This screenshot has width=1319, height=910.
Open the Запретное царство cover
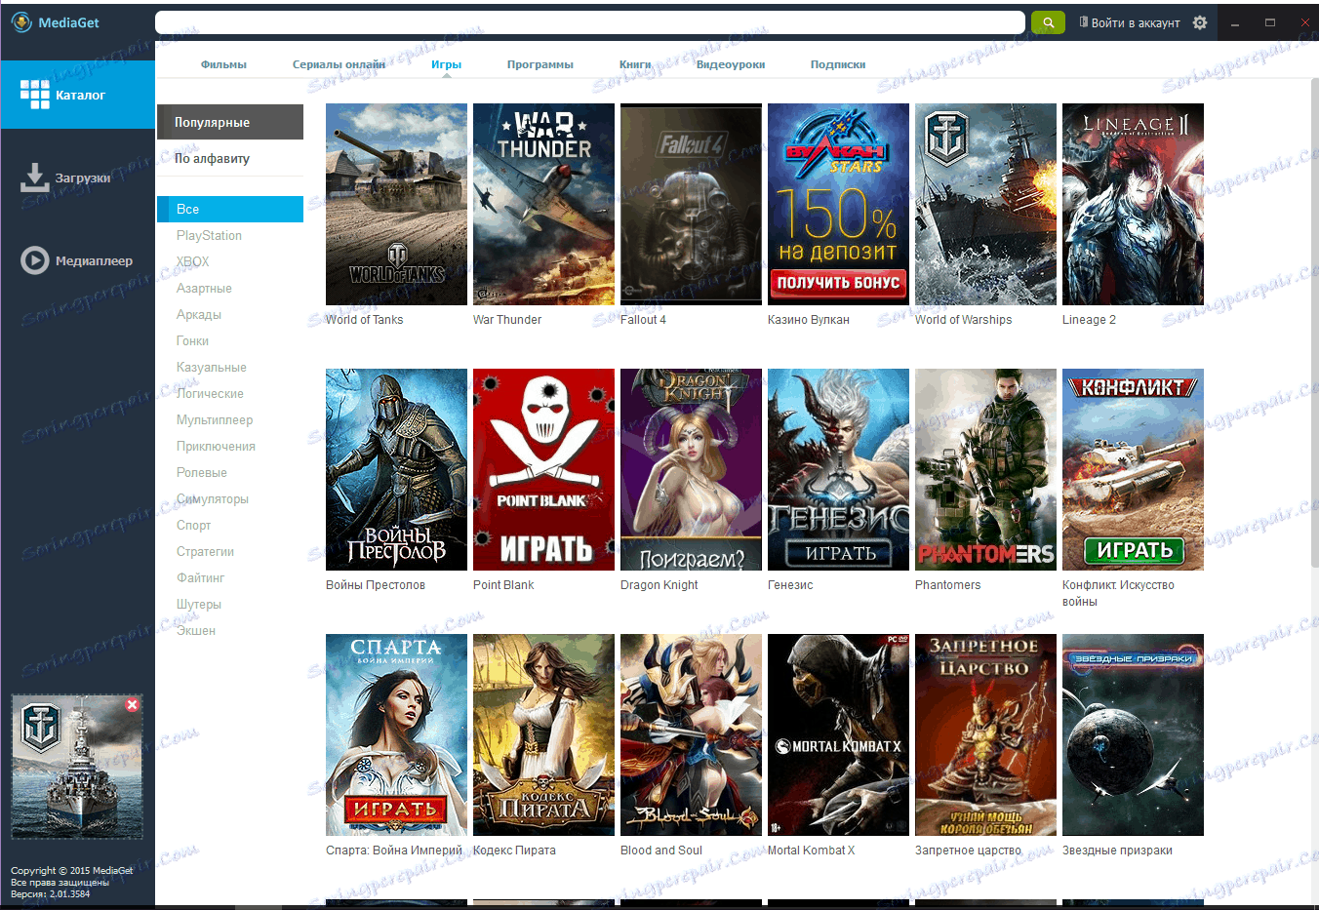(985, 734)
